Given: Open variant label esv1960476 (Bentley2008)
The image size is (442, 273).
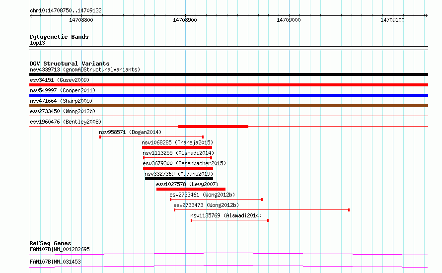Looking at the screenshot, I should [x=66, y=122].
